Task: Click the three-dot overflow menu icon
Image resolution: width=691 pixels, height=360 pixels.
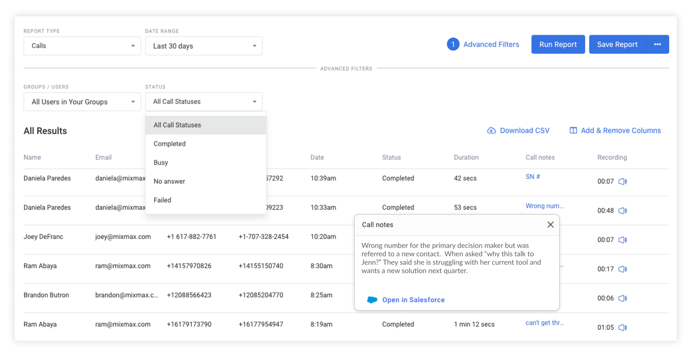Action: tap(658, 44)
